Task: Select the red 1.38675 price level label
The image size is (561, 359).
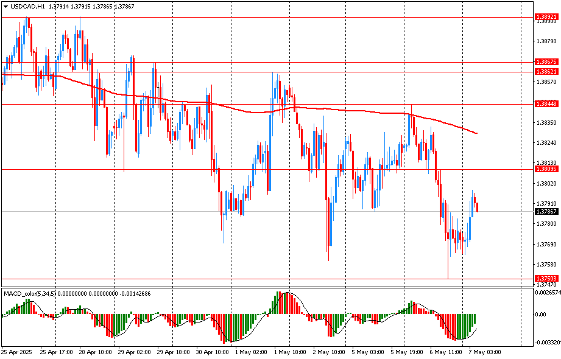Action: point(546,62)
